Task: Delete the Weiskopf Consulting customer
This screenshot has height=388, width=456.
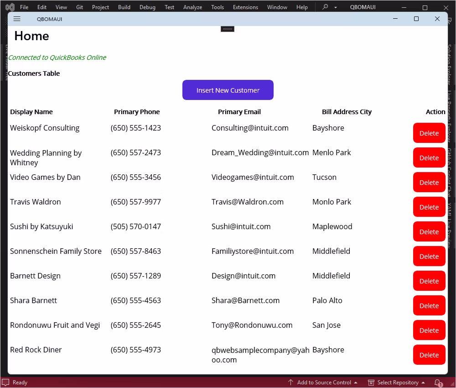Action: (x=429, y=133)
